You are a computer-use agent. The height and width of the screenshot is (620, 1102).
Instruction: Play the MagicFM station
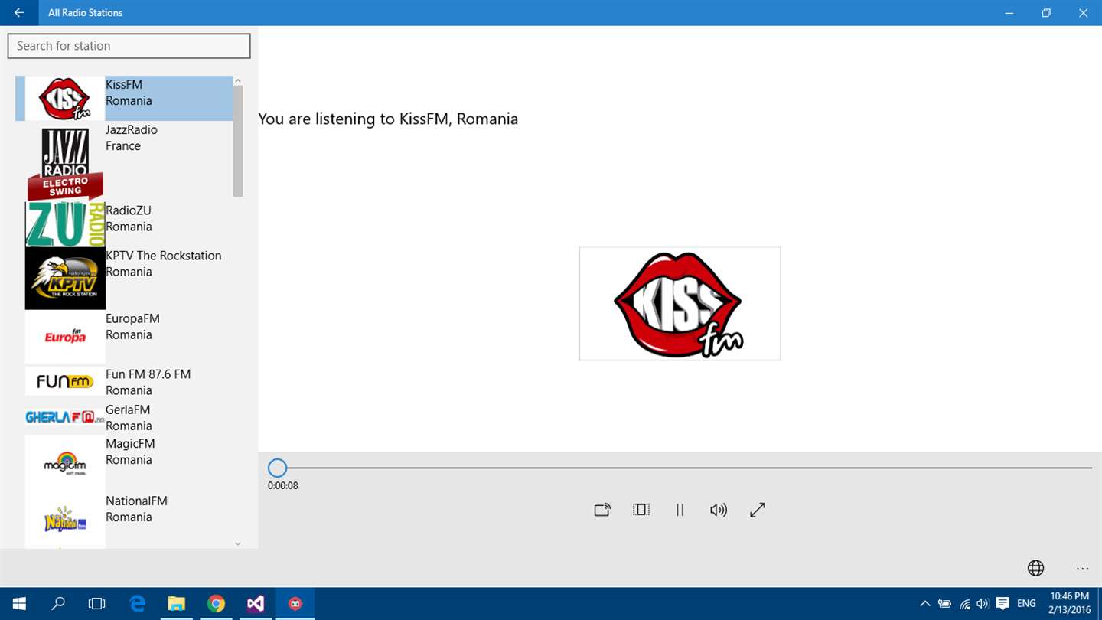124,463
